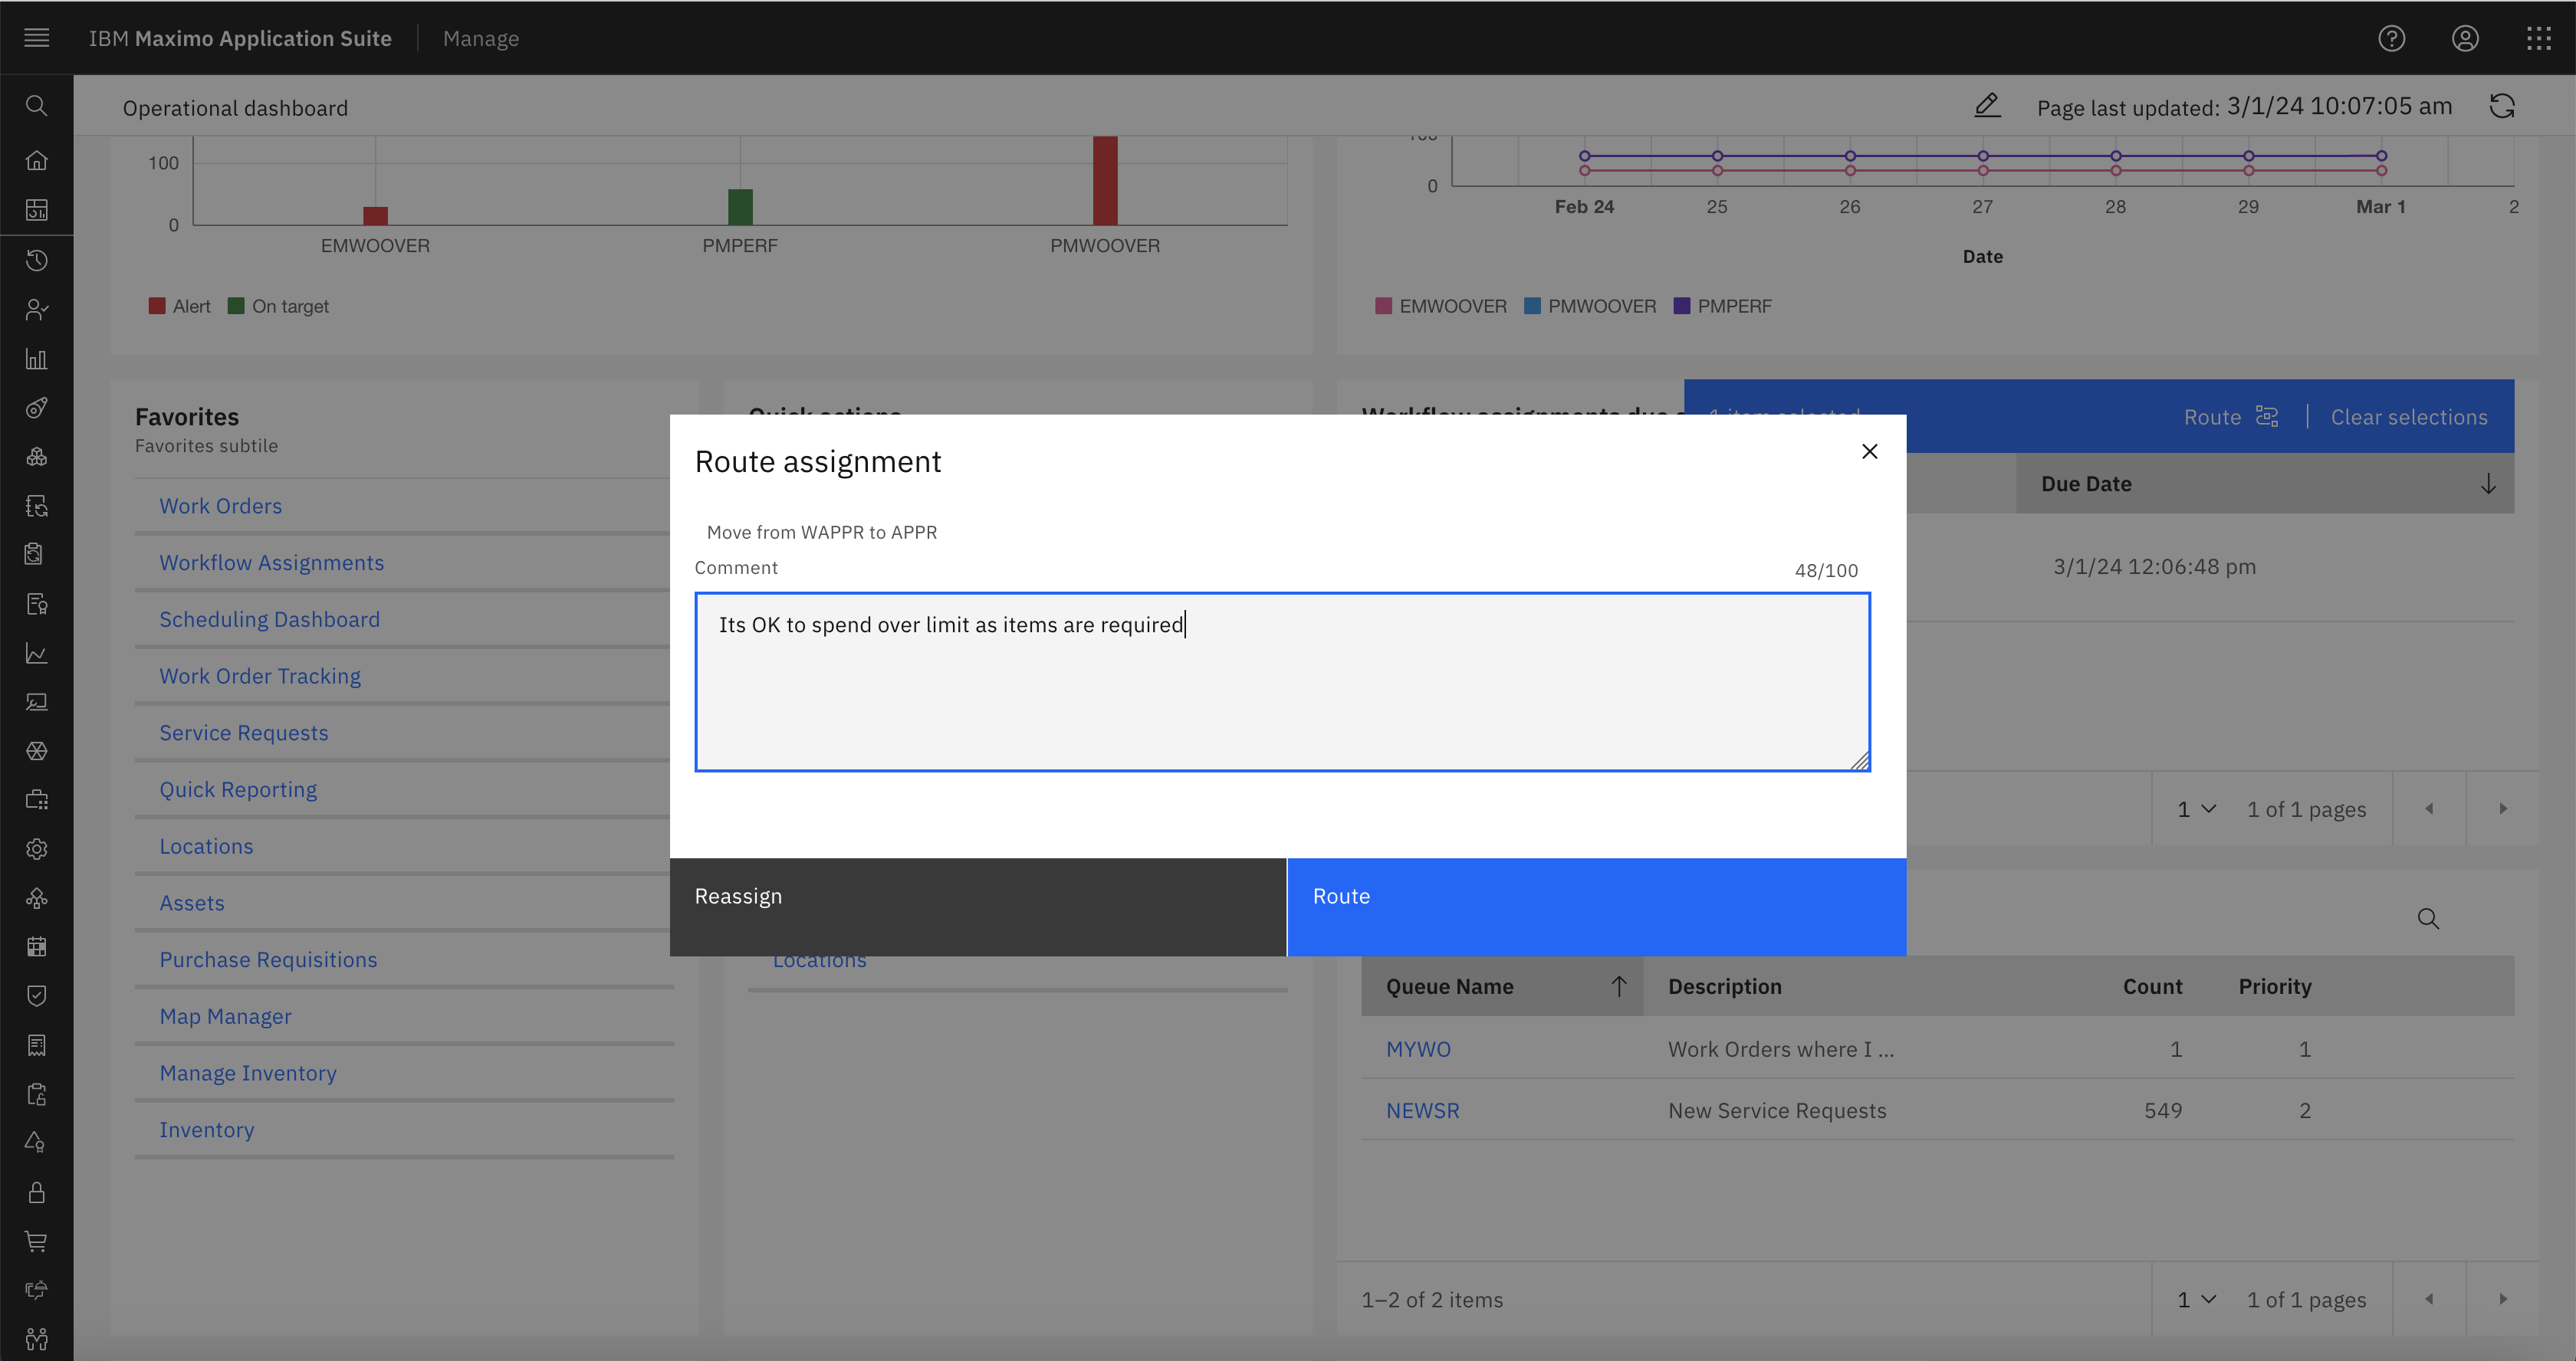Toggle the EMWOOVER series in the line chart legend
This screenshot has height=1361, width=2576.
(x=1440, y=305)
